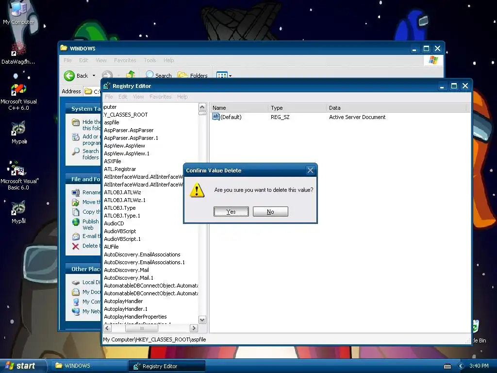Image resolution: width=497 pixels, height=373 pixels.
Task: Click the Name column header
Action: click(x=239, y=108)
